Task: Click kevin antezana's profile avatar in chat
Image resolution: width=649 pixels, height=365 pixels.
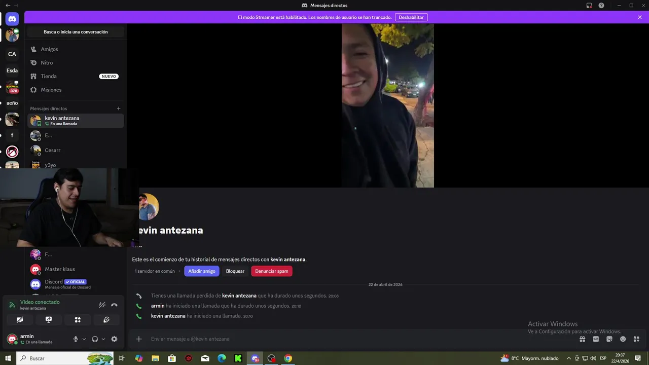Action: (149, 207)
